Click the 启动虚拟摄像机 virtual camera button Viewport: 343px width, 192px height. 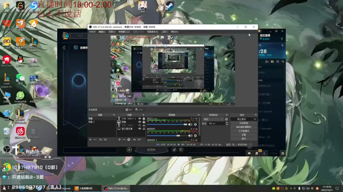click(x=244, y=127)
